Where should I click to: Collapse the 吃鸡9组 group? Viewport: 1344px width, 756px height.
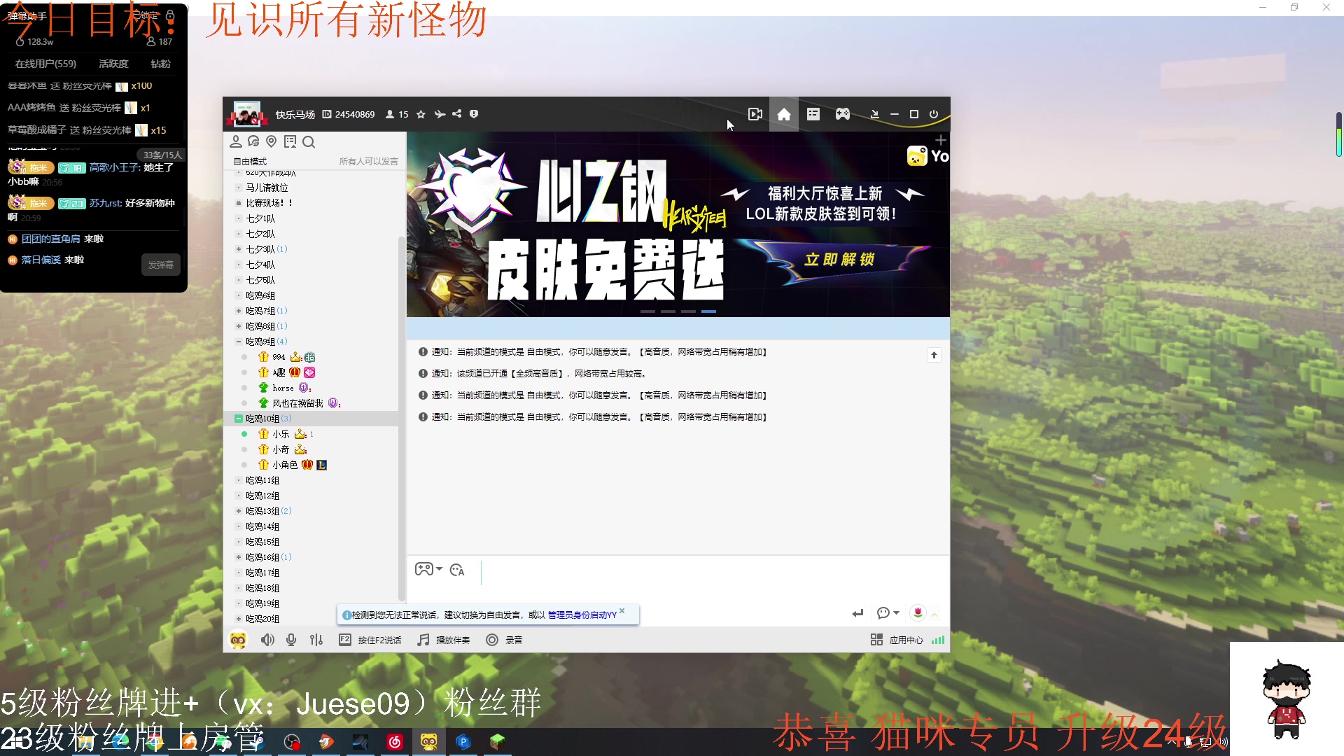click(240, 341)
